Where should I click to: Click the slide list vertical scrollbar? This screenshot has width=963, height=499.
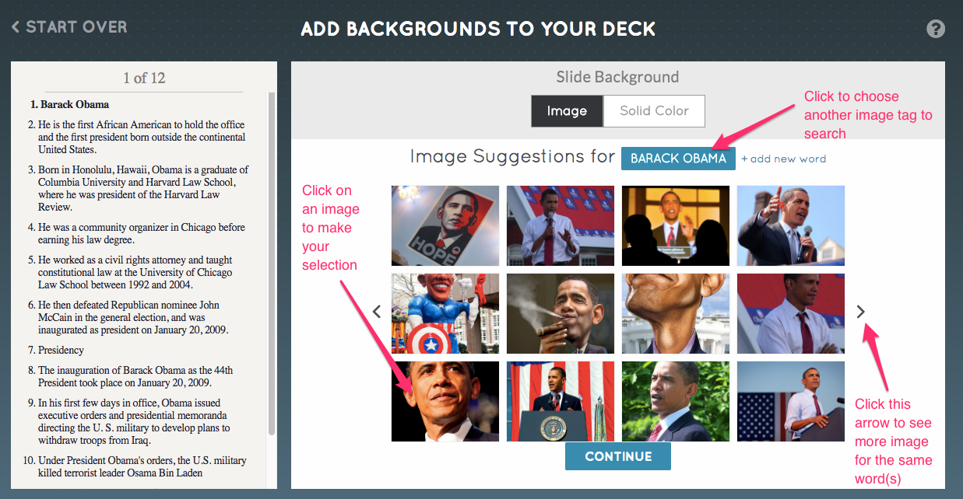click(272, 264)
